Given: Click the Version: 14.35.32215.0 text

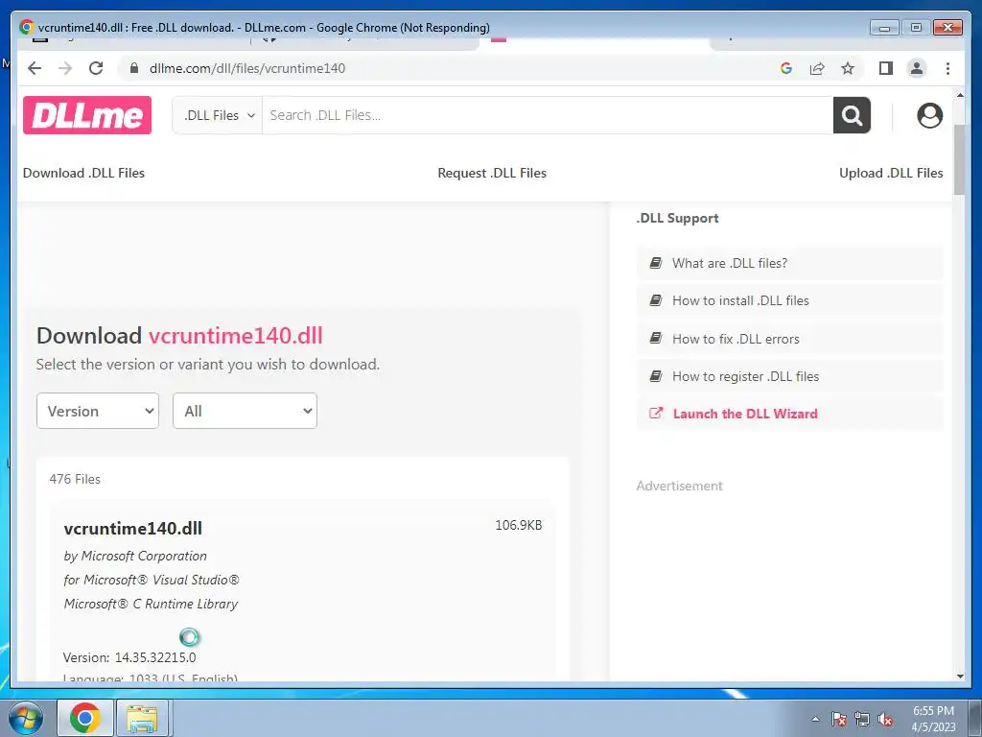Looking at the screenshot, I should pyautogui.click(x=129, y=657).
